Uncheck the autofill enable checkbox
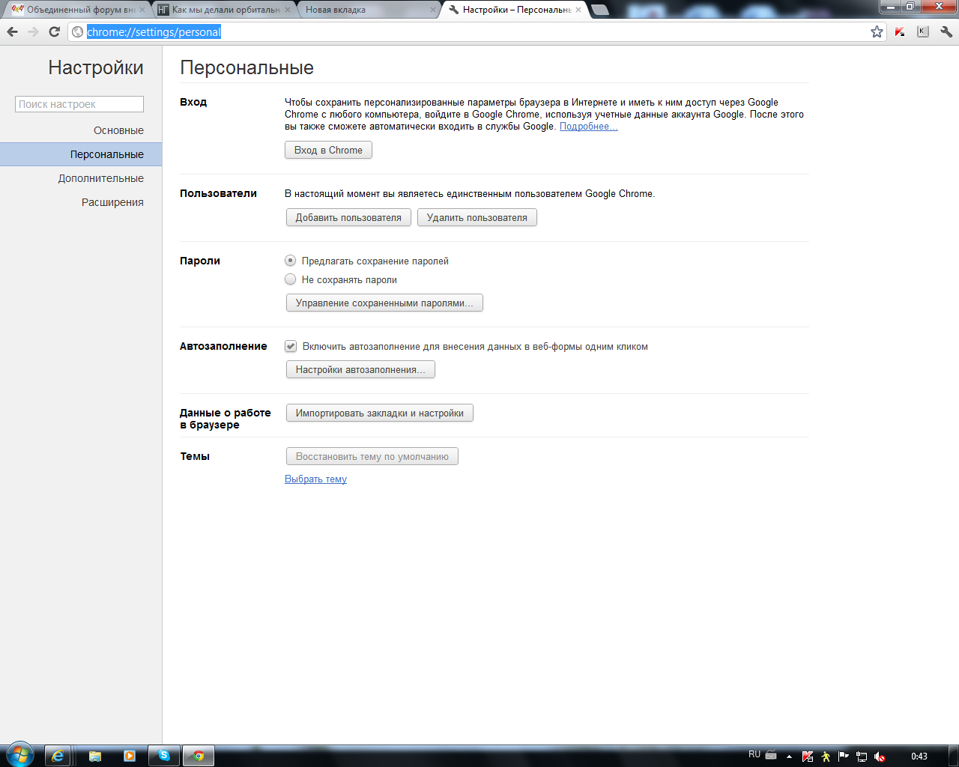Screen dimensions: 959x767 point(291,346)
